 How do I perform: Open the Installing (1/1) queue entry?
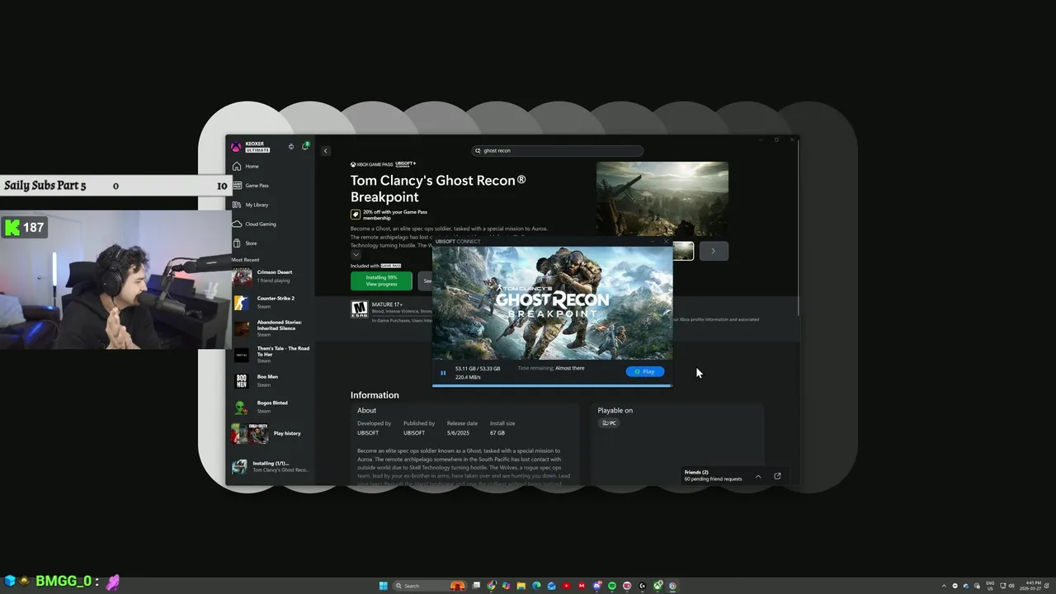pos(272,466)
